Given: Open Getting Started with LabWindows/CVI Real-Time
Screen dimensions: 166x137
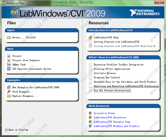Looking at the screenshot, I should coord(126,46).
